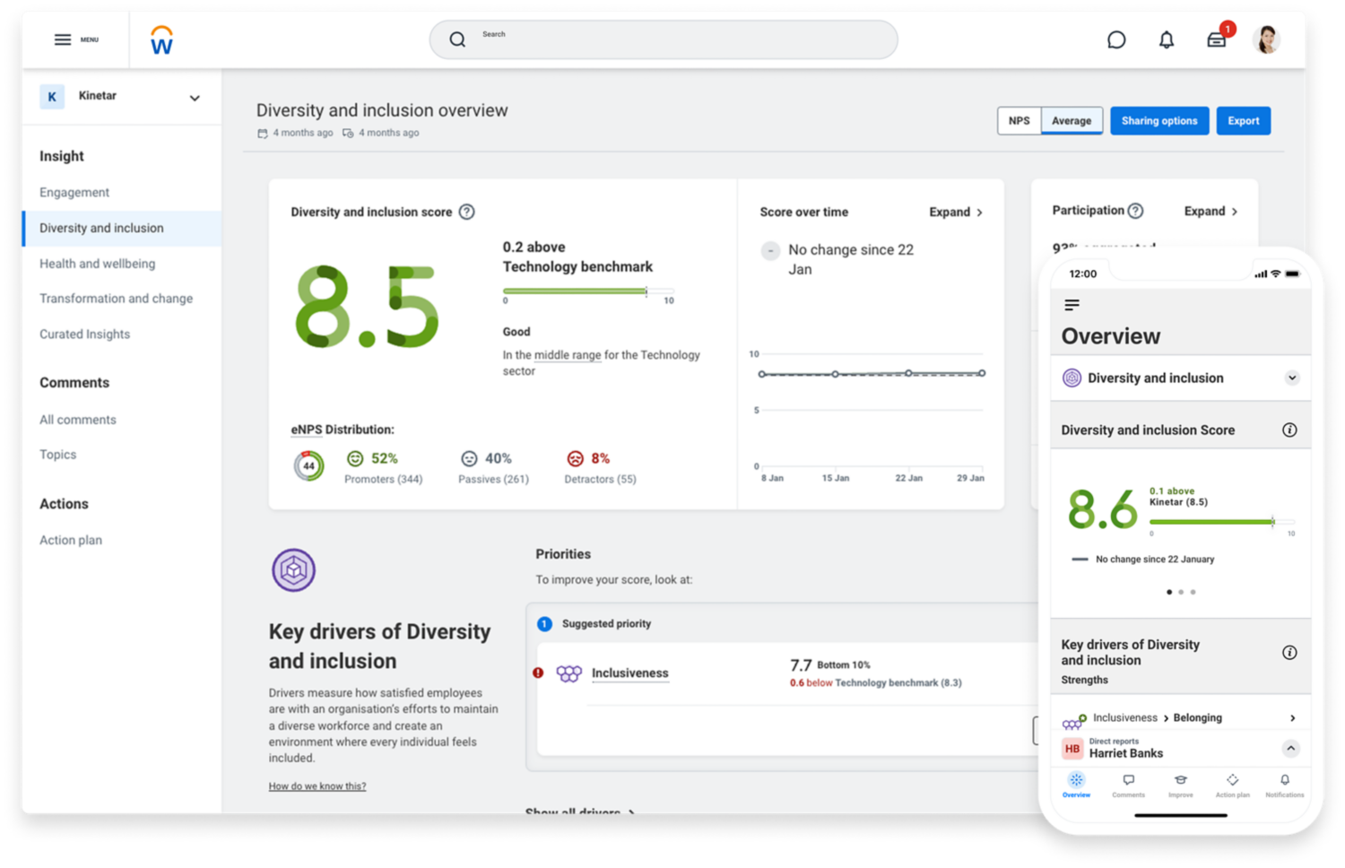Viewport: 1345px width, 868px height.
Task: Open the hamburger Menu icon
Action: point(63,39)
